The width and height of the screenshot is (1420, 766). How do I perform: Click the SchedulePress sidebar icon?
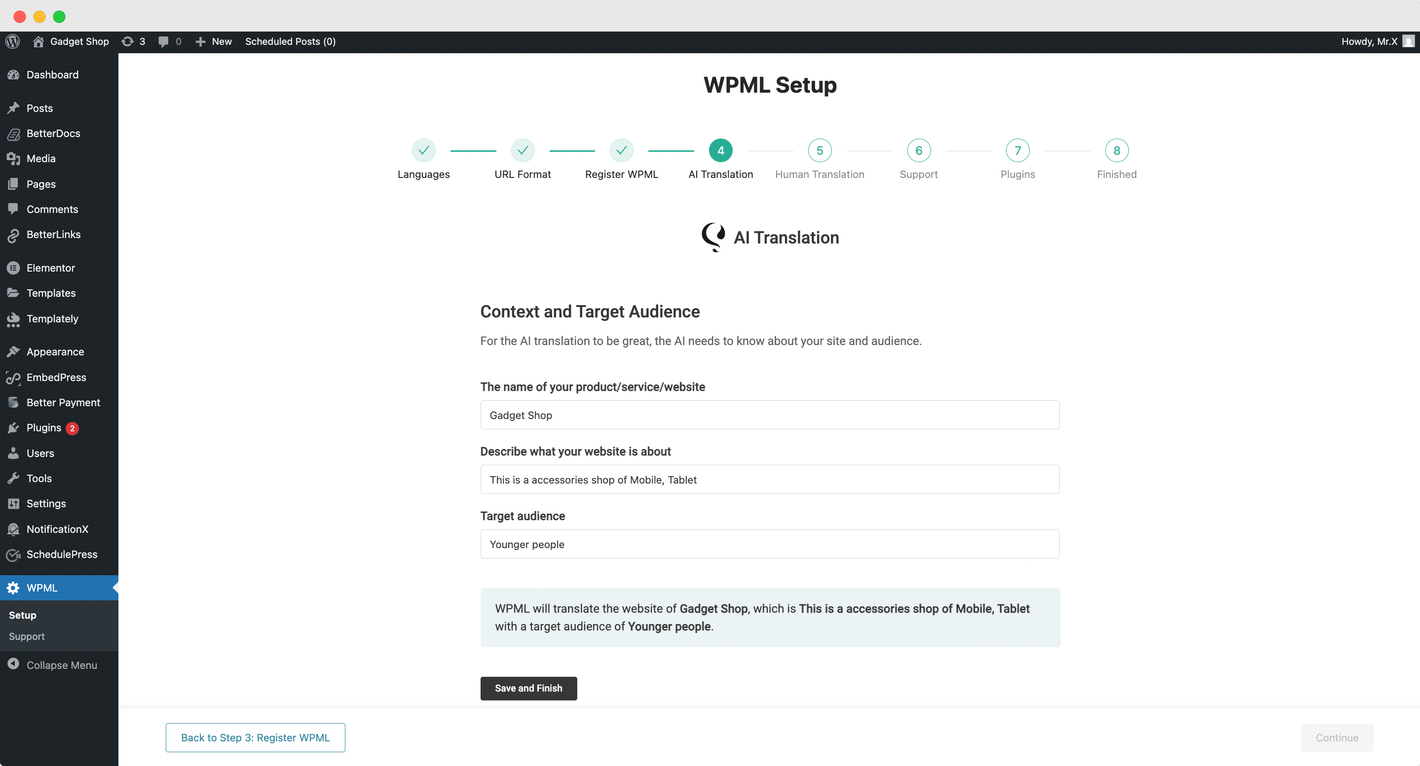tap(13, 554)
